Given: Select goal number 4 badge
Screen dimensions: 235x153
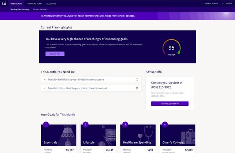Looking at the screenshot, I should (165, 125).
